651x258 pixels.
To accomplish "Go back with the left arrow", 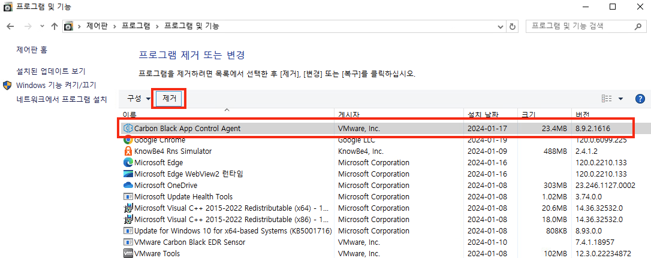I will pos(11,26).
